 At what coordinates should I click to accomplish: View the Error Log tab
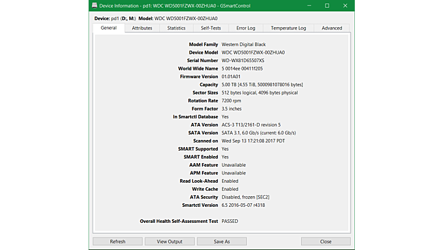coord(246,28)
